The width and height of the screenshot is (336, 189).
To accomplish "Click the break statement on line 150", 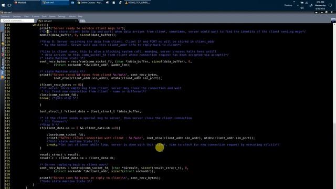I will 51,145.
